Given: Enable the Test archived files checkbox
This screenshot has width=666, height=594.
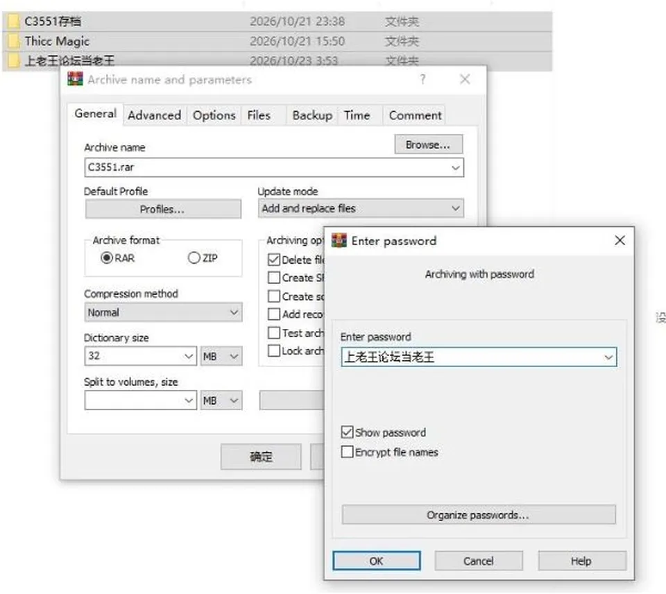Looking at the screenshot, I should coord(274,332).
